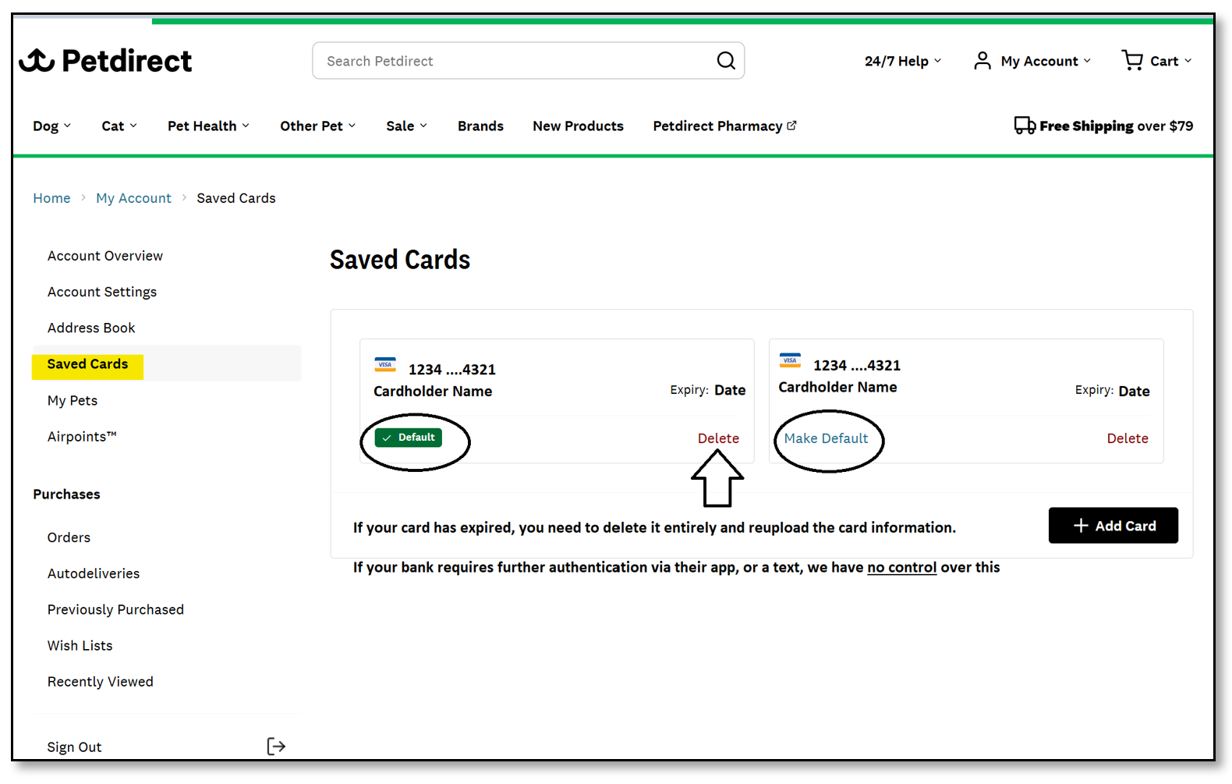Expand the Pet Health menu
This screenshot has width=1232, height=784.
coord(208,126)
